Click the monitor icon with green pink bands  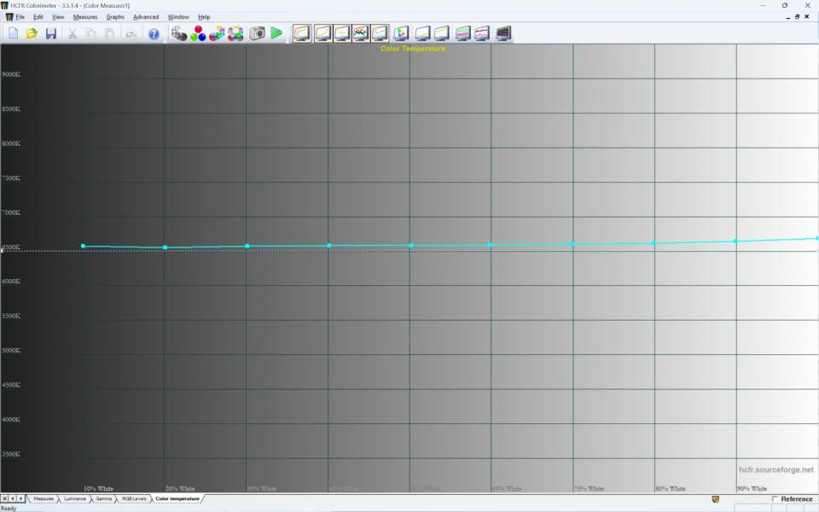pos(462,33)
